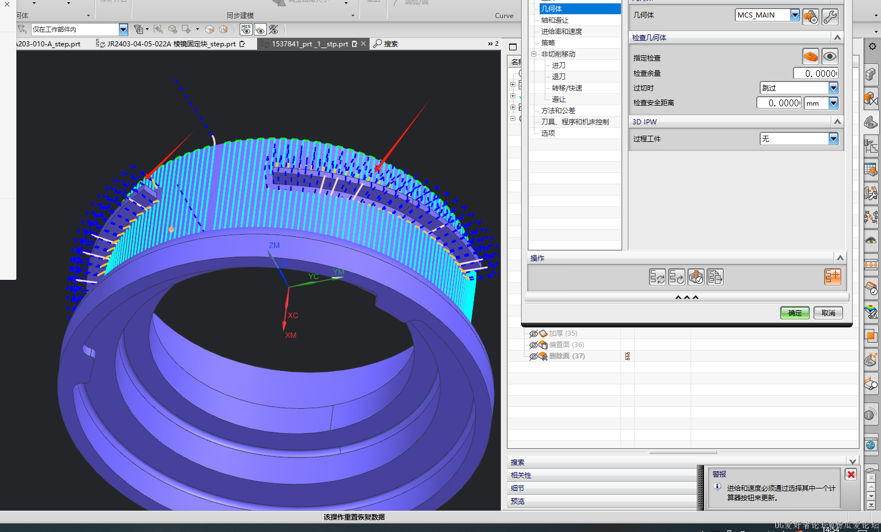Open the 仅在工作部件内 selection scope dropdown
This screenshot has height=532, width=881.
pos(123,29)
